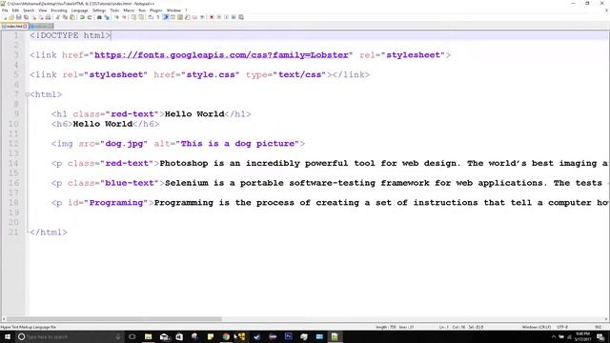This screenshot has height=343, width=610.
Task: Click the Zoom In toolbar icon
Action: click(116, 17)
